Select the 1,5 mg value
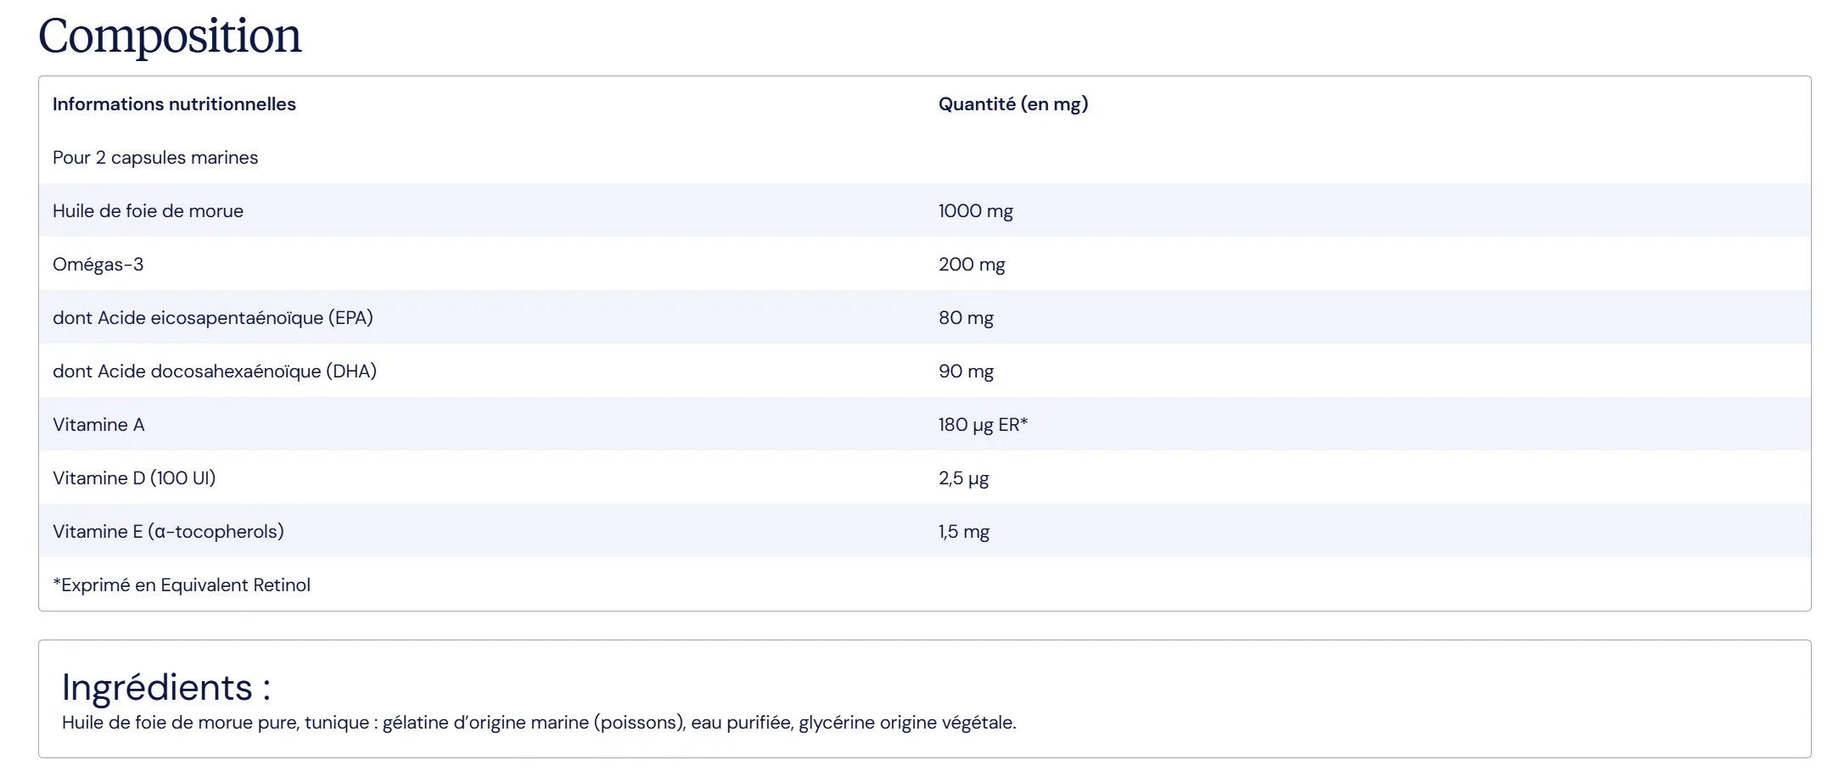1833x771 pixels. [x=964, y=532]
